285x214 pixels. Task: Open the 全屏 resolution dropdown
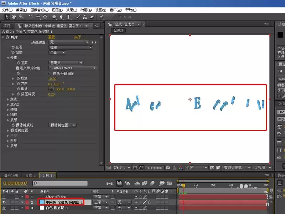196,168
